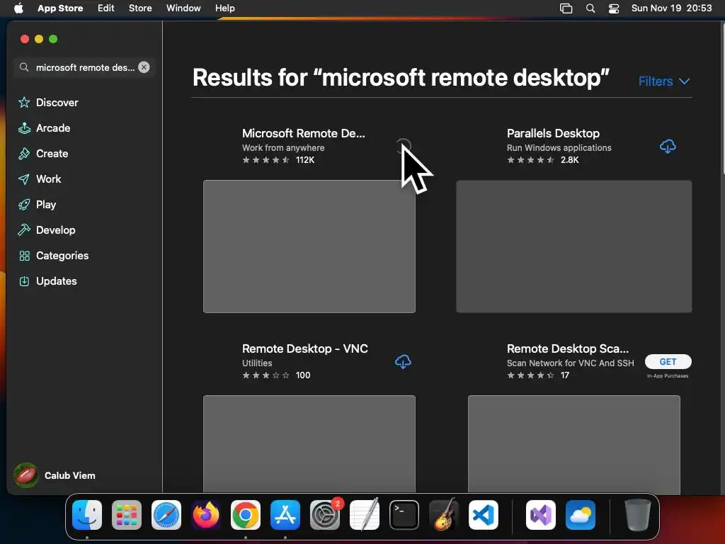The width and height of the screenshot is (725, 544).
Task: Open Remote Desktop - VNC app title
Action: pyautogui.click(x=304, y=348)
